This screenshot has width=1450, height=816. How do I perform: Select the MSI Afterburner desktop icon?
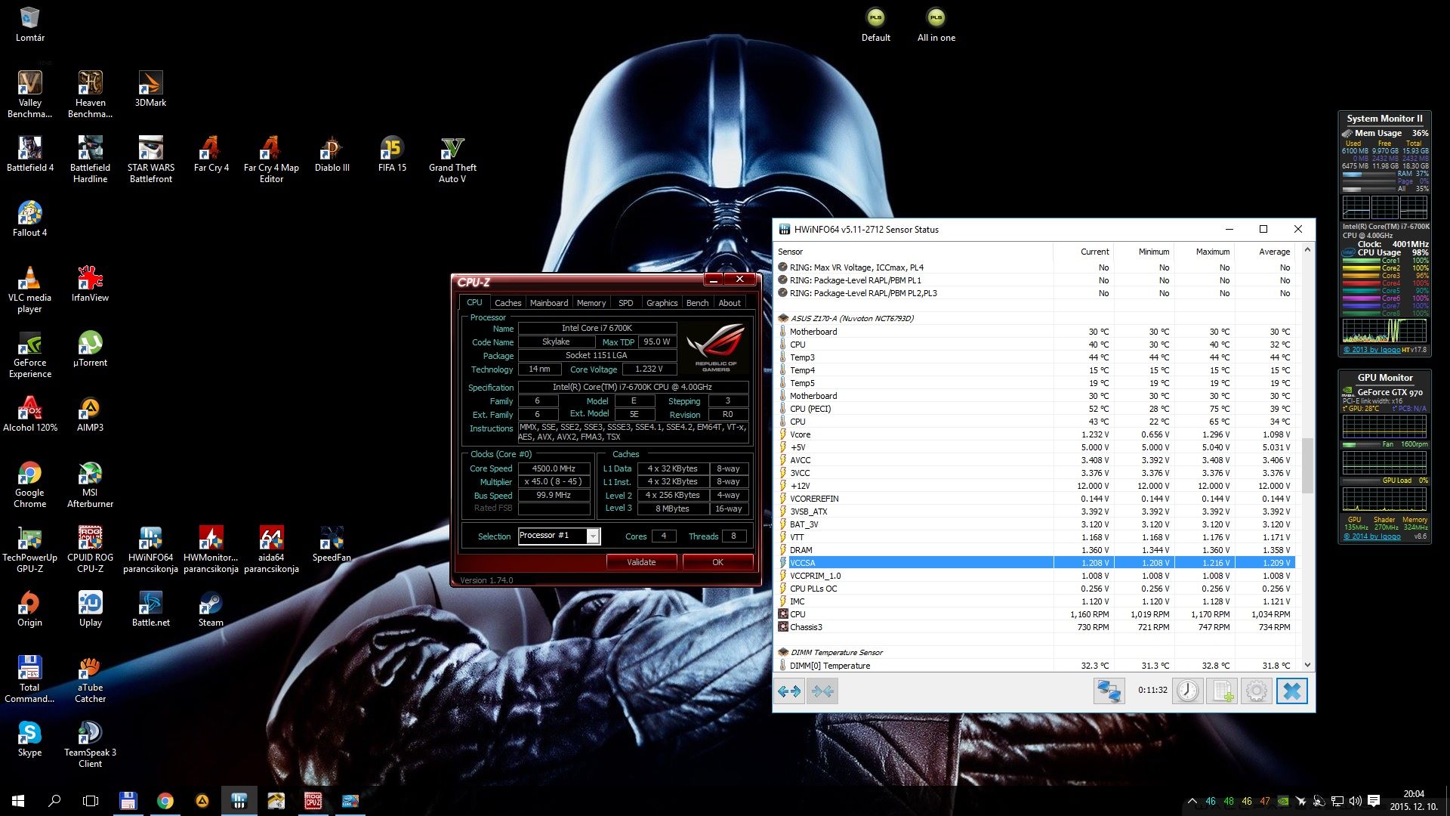point(91,484)
